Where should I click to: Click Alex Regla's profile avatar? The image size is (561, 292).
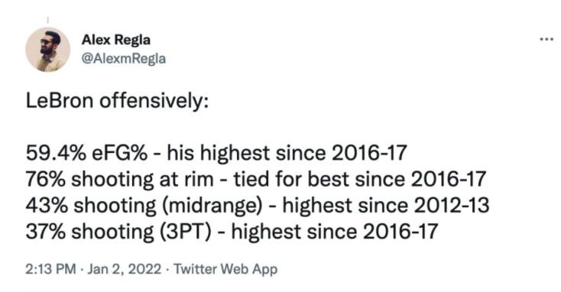(47, 50)
